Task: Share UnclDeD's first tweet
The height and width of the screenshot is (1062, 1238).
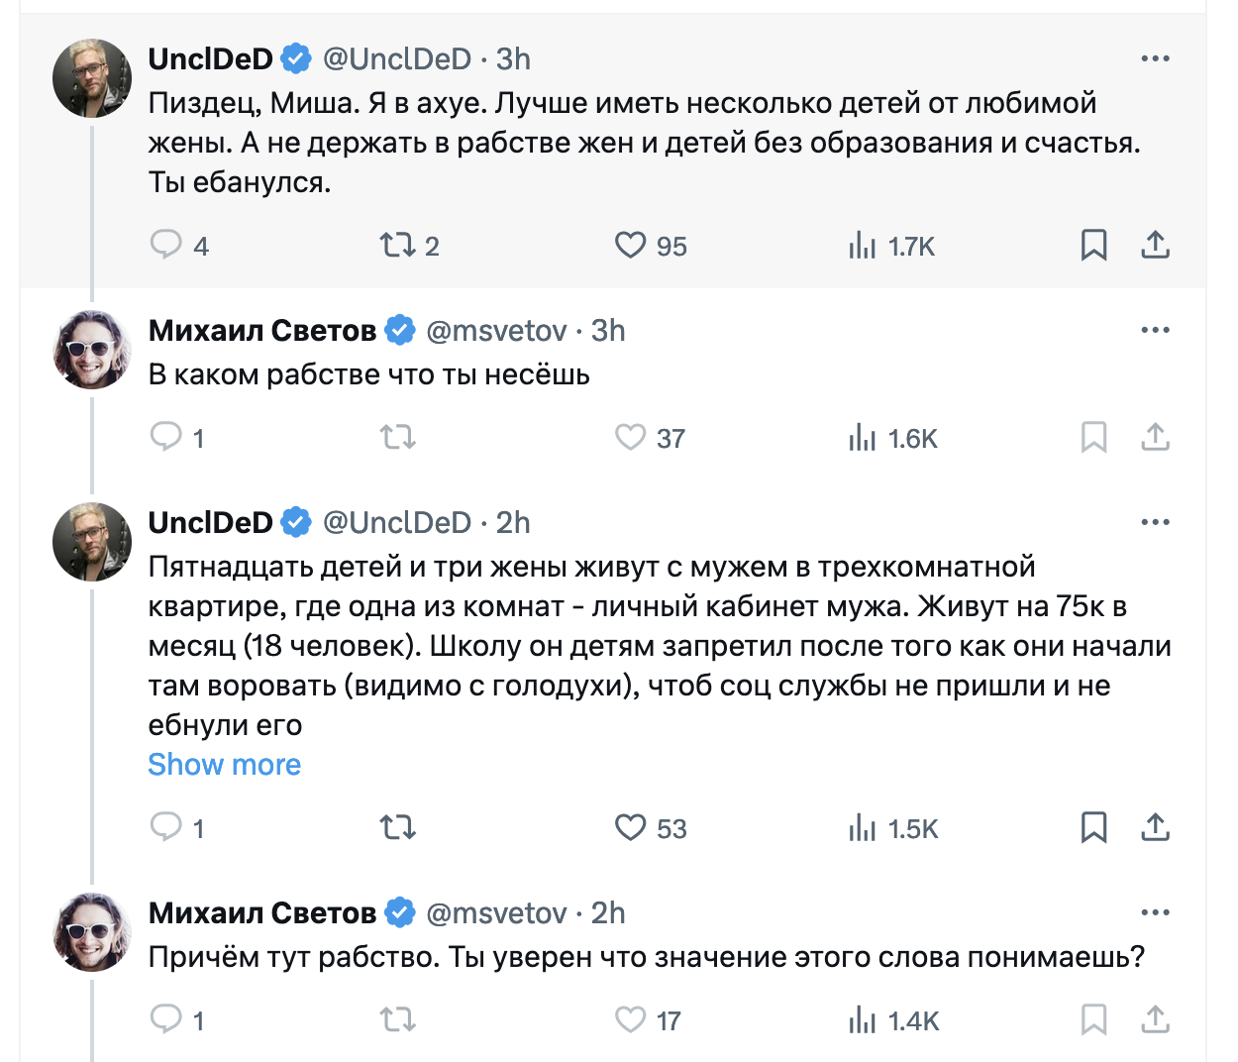Action: coord(1155,245)
